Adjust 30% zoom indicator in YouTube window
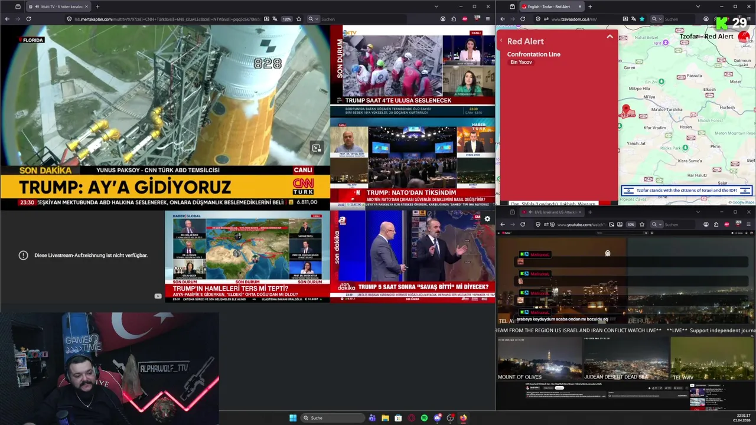 pyautogui.click(x=631, y=224)
